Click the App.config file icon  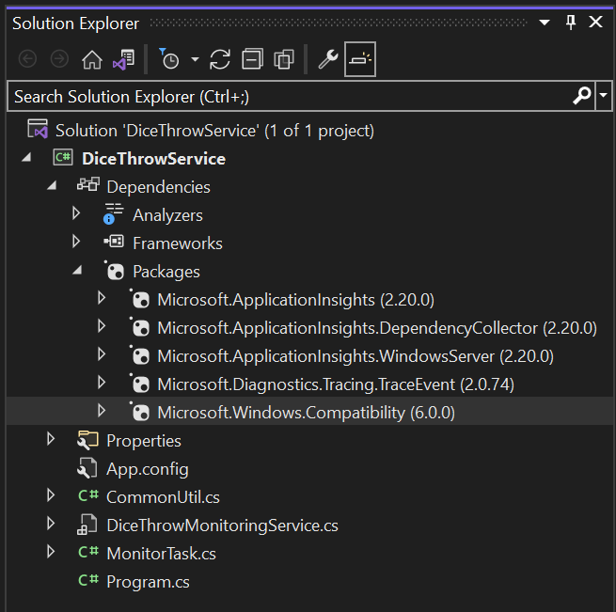tap(87, 468)
